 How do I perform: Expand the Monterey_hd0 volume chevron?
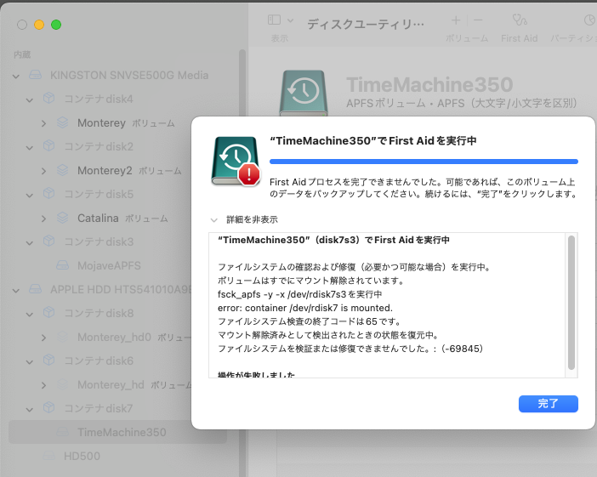coord(43,338)
